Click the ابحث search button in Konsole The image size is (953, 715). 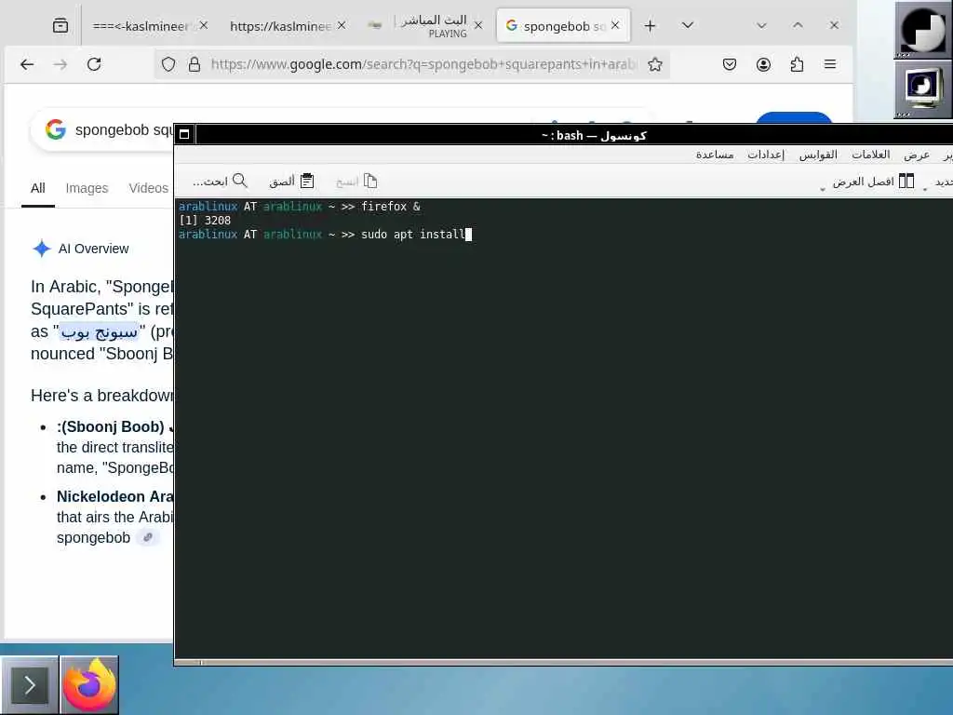tap(220, 182)
